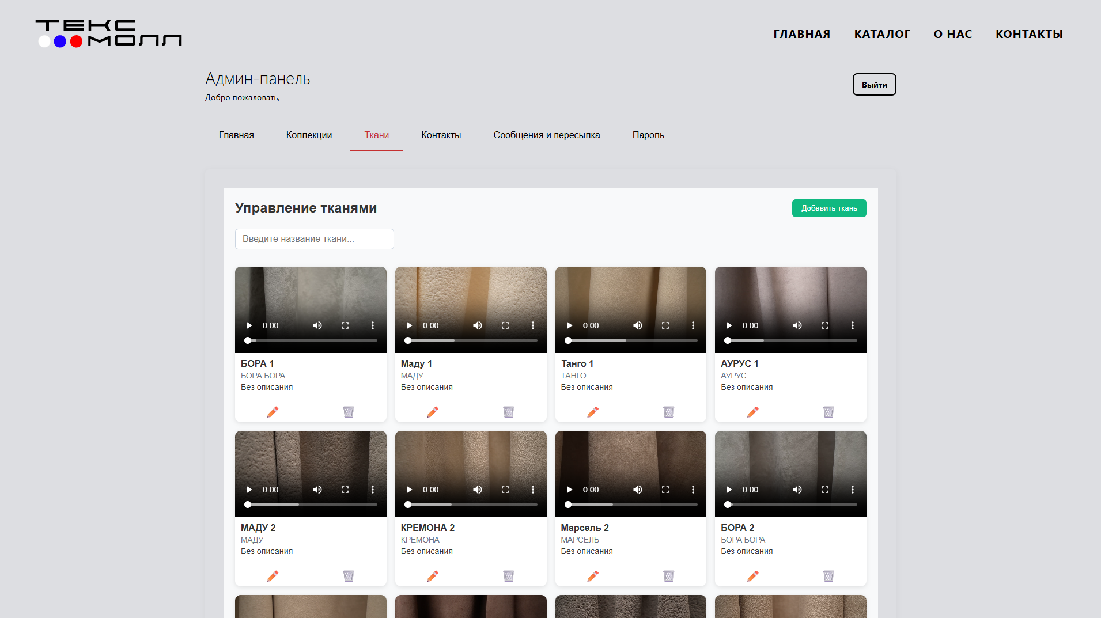Edit the МАДУ 2 fabric with pencil icon
This screenshot has height=618, width=1101.
(x=273, y=576)
